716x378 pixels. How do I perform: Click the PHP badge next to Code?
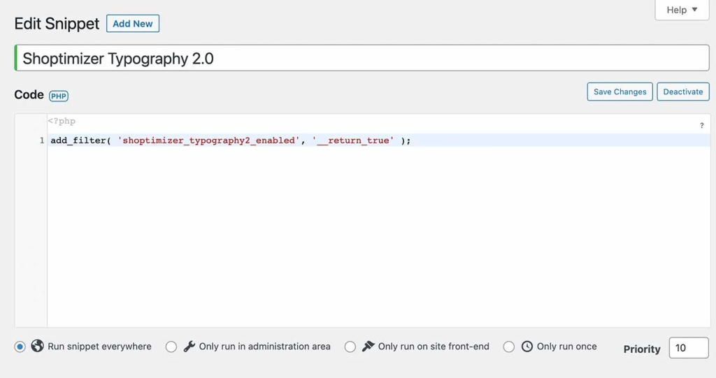click(59, 96)
